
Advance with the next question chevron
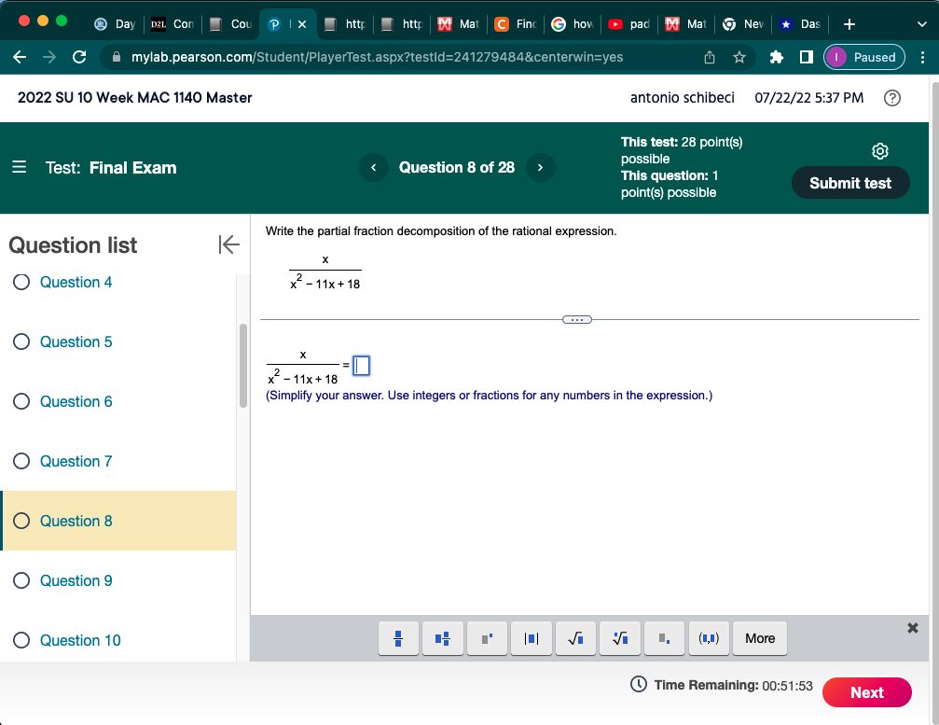pos(540,167)
